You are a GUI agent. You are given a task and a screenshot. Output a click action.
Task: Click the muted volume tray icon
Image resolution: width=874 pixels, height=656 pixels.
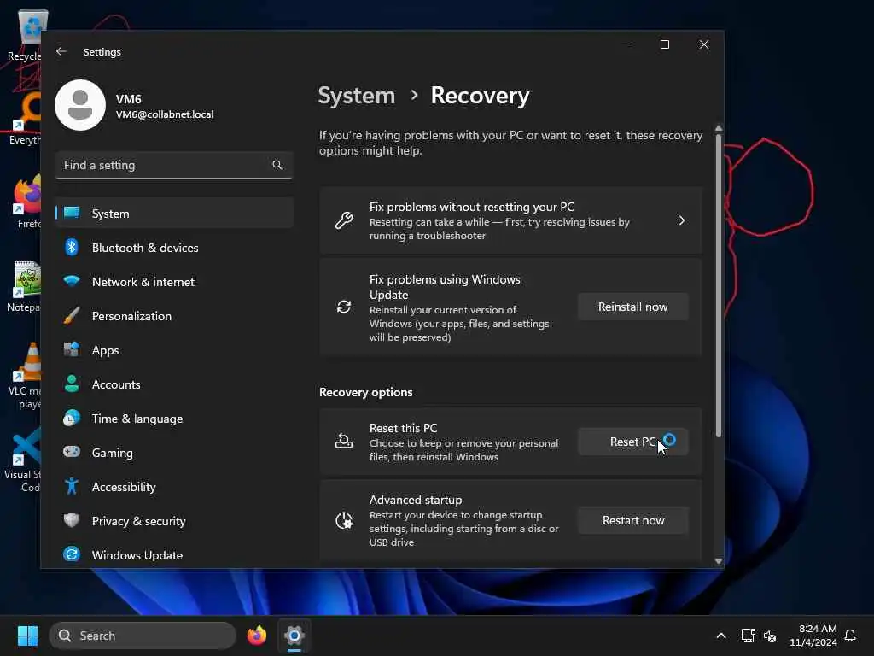771,635
